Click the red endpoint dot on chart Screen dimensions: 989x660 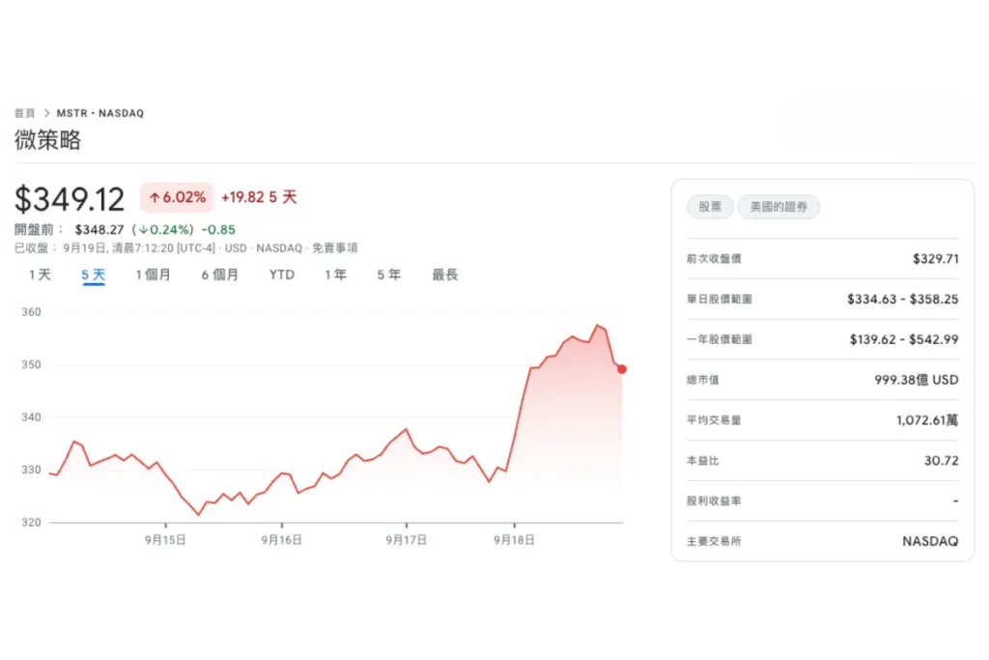coord(622,369)
